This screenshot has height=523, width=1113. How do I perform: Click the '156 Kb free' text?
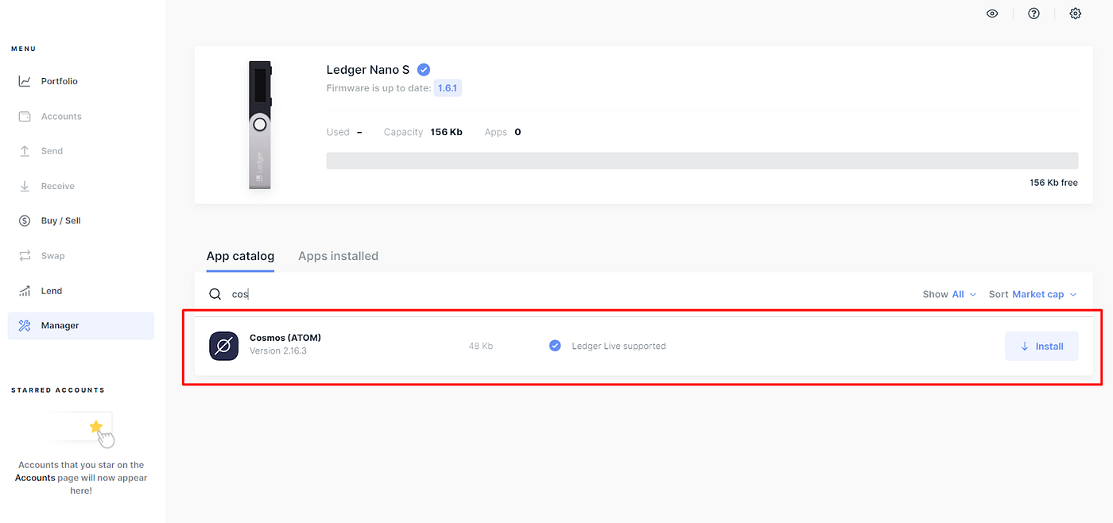point(1054,183)
